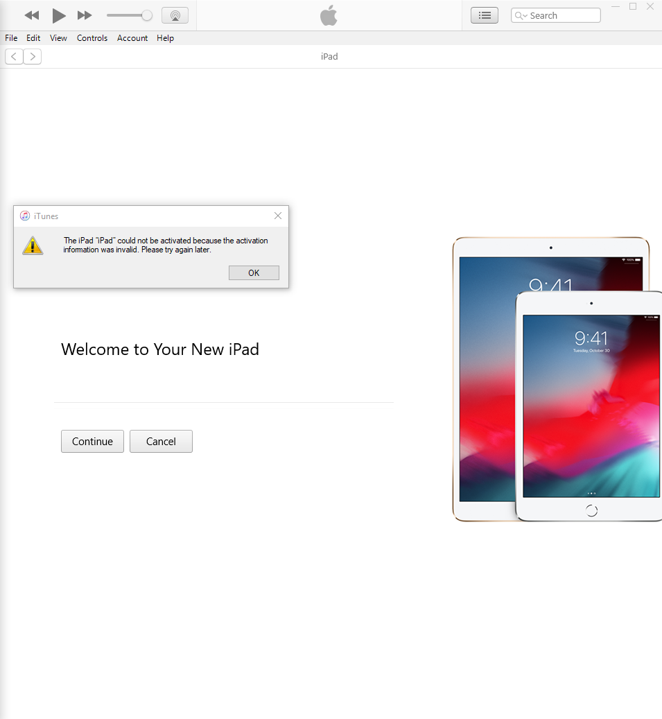Maximize the iTunes window
Viewport: 662px width, 719px height.
[633, 6]
